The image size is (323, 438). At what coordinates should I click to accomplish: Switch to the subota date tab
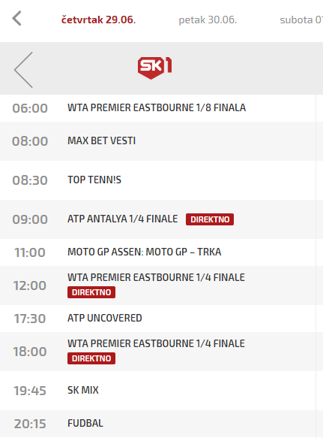(x=301, y=20)
